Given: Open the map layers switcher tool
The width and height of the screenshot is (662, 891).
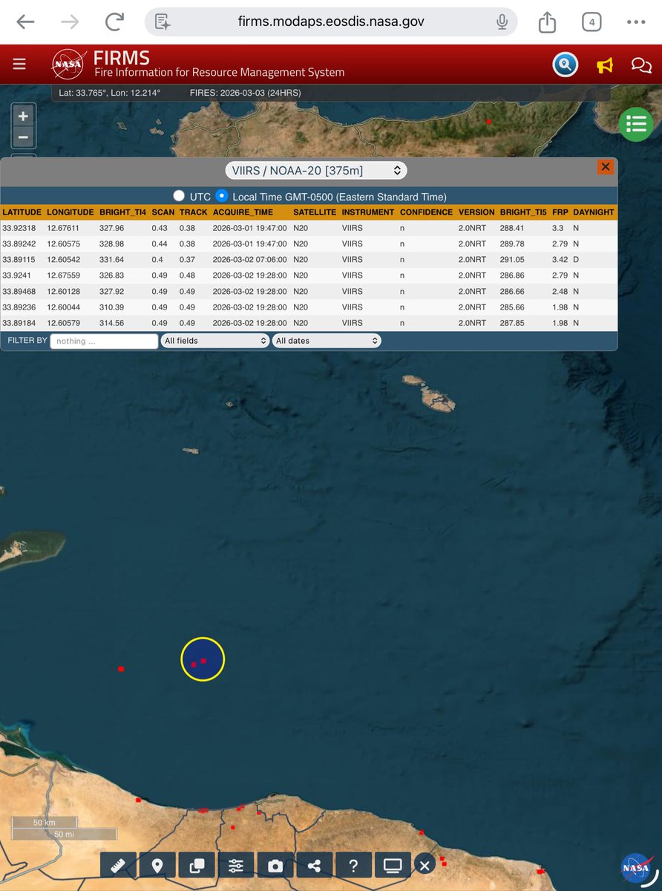Looking at the screenshot, I should pyautogui.click(x=196, y=865).
